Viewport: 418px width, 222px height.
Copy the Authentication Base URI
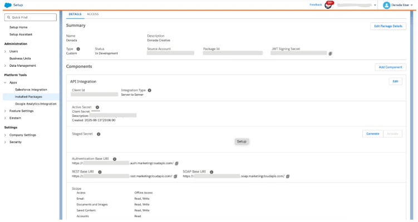(x=176, y=164)
